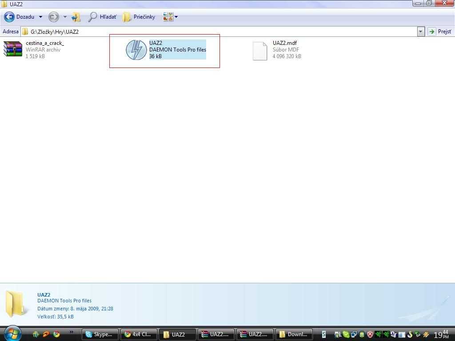Click the S icon in system tray
The height and width of the screenshot is (341, 455).
[x=324, y=334]
